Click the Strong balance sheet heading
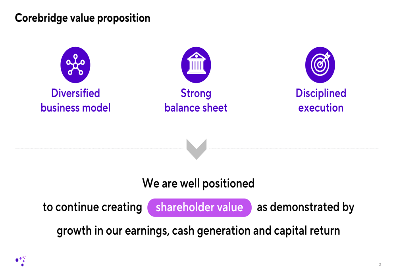The height and width of the screenshot is (272, 397). (x=196, y=100)
